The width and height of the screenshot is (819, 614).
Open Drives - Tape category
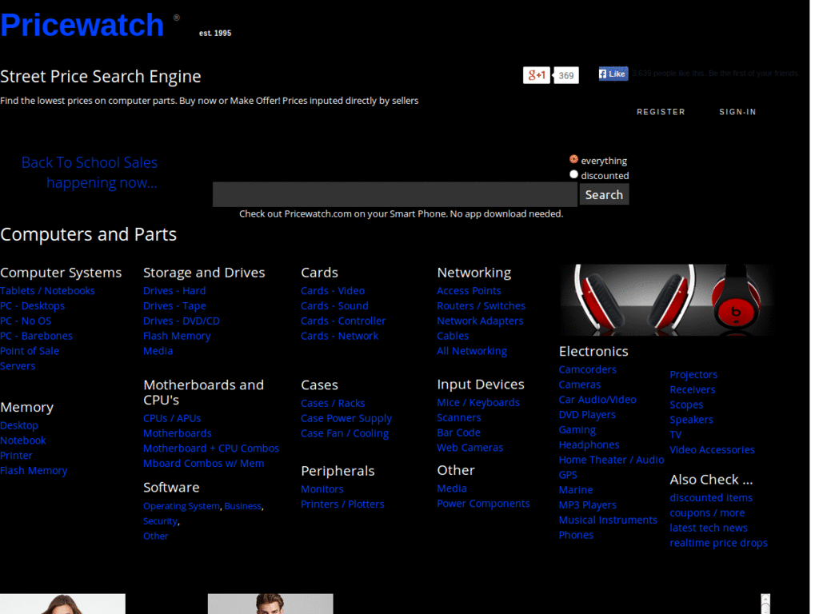tap(174, 306)
